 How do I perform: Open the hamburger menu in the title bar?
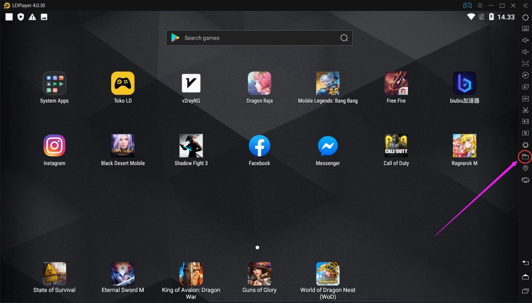tap(480, 5)
